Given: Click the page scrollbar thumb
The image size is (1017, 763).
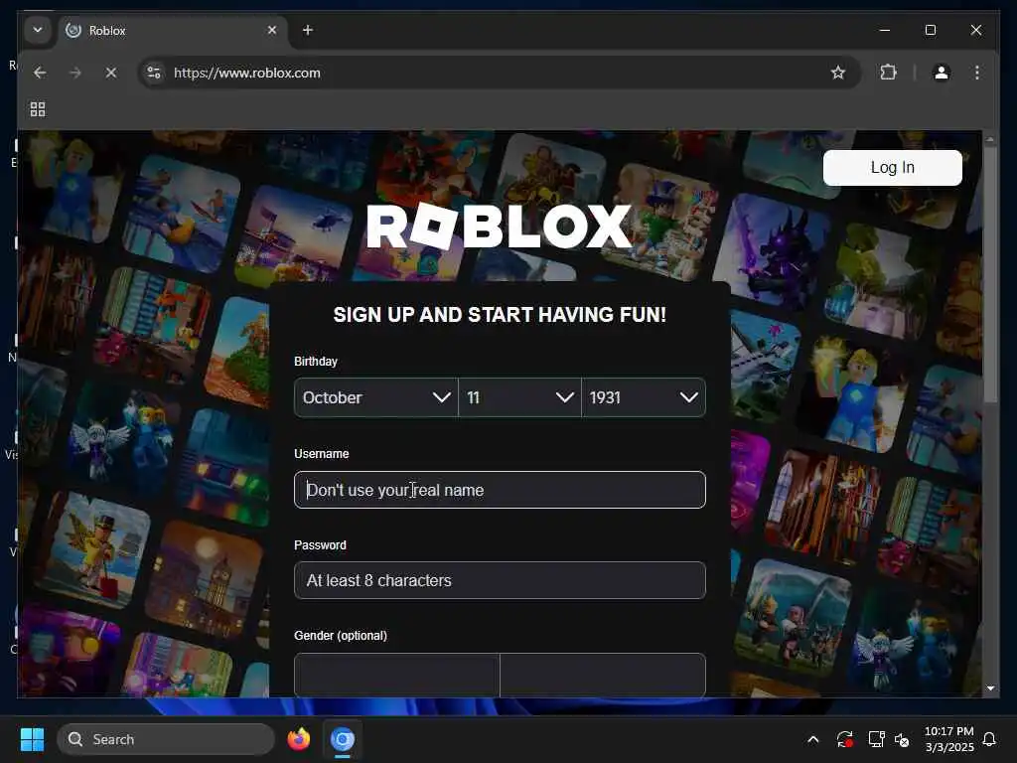Looking at the screenshot, I should click(x=990, y=274).
